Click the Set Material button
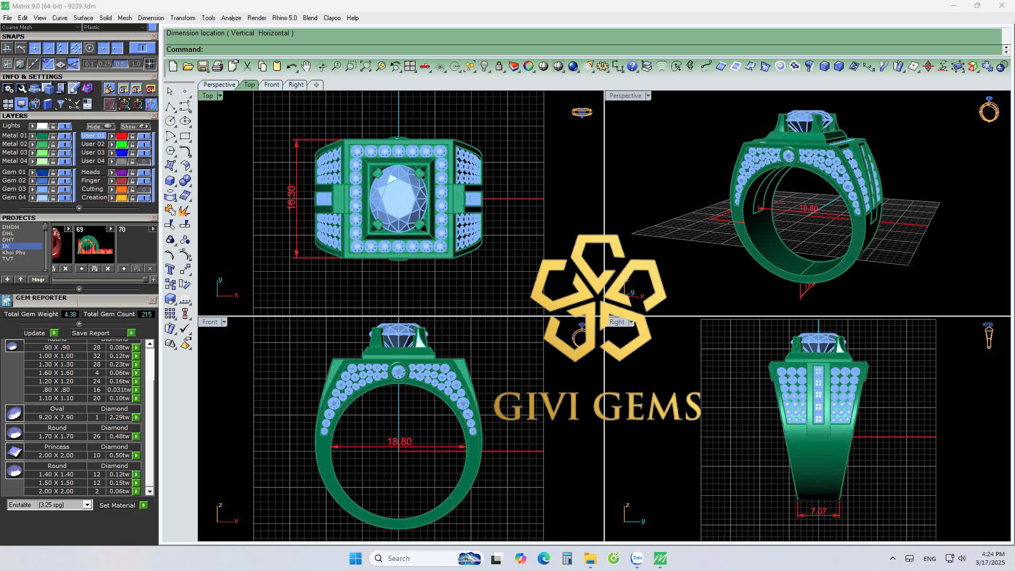This screenshot has height=571, width=1015. point(123,505)
